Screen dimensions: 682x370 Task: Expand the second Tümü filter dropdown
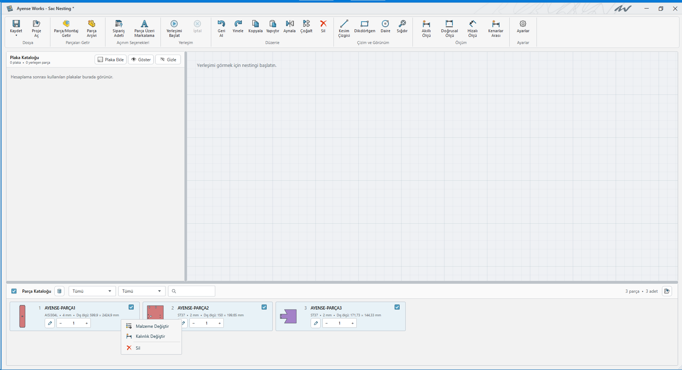click(142, 291)
